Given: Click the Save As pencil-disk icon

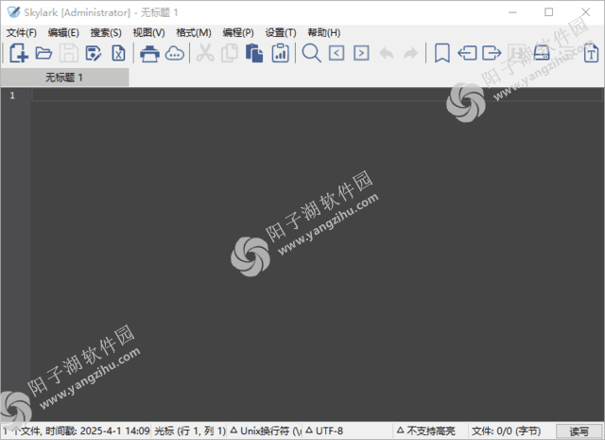Looking at the screenshot, I should 94,53.
